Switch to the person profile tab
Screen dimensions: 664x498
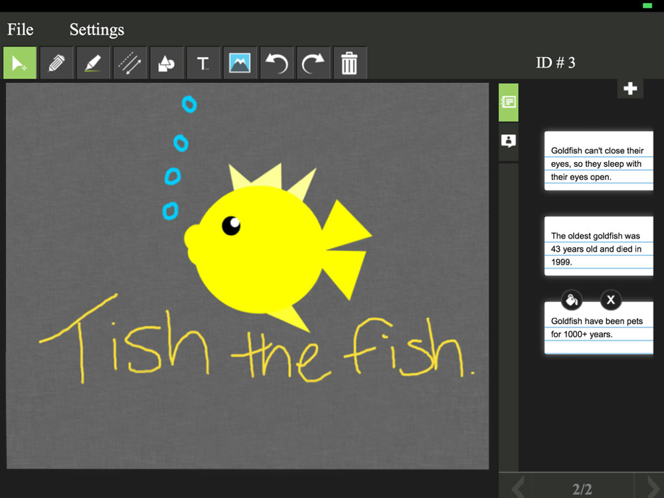coord(509,141)
